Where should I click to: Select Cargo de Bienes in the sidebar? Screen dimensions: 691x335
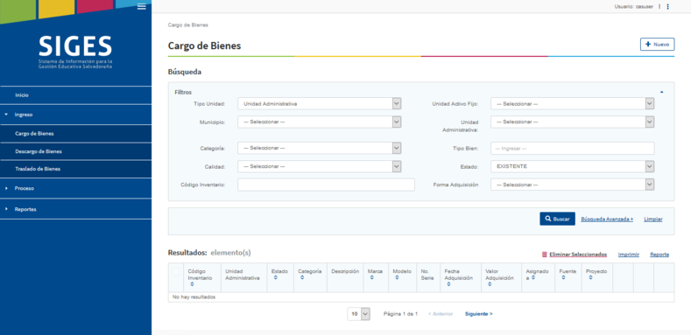[x=76, y=133]
